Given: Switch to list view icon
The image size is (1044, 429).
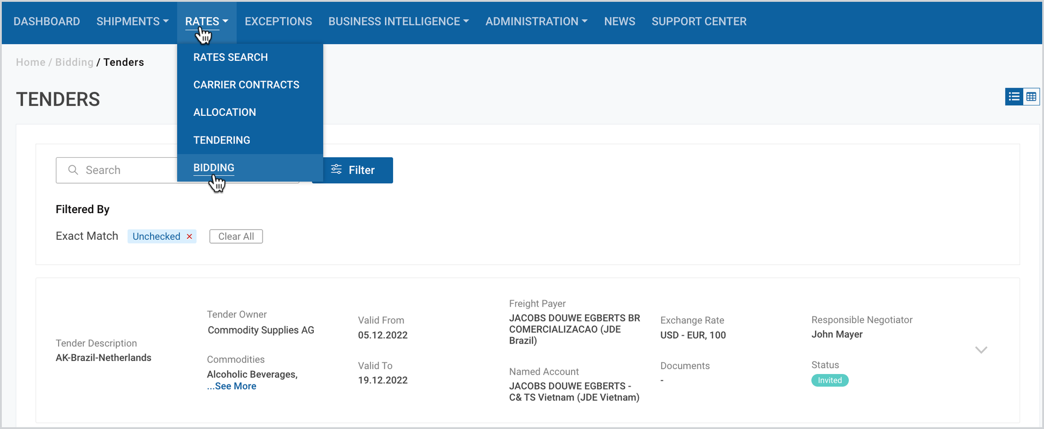Looking at the screenshot, I should 1014,97.
